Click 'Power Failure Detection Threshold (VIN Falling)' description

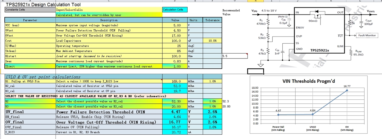(x=109, y=30)
